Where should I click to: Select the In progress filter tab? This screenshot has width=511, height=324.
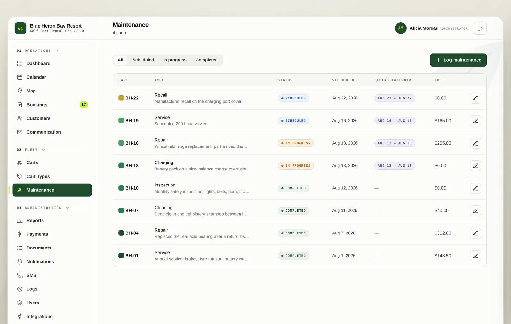tap(175, 60)
